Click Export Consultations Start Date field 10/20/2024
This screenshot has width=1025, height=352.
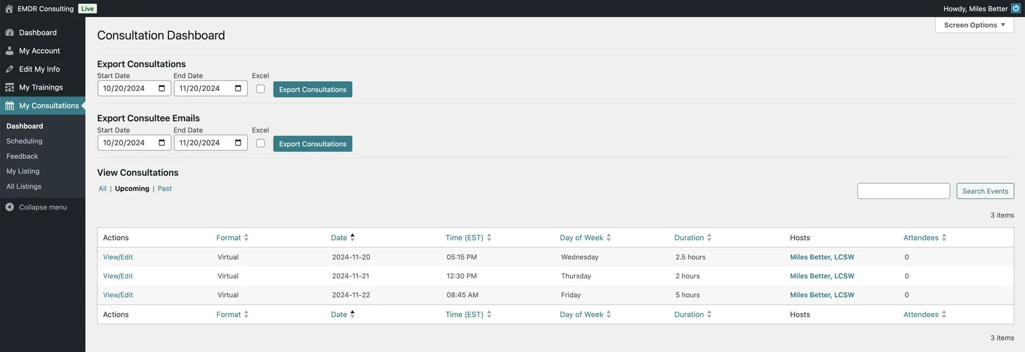tap(134, 88)
